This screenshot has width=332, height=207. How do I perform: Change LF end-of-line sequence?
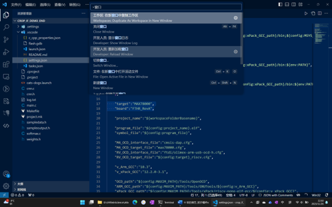point(253,195)
